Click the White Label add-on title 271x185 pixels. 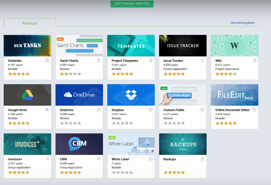(120, 159)
